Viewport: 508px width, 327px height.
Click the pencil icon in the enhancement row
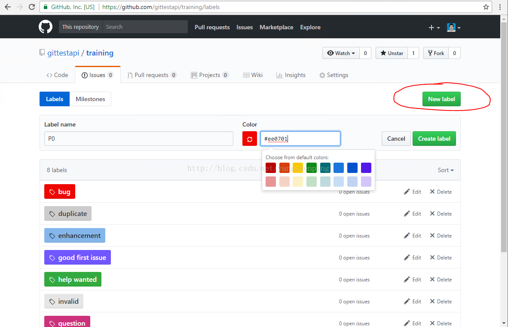coord(407,235)
